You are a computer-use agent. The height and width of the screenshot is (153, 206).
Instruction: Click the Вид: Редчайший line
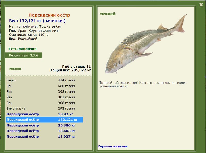click(23, 39)
